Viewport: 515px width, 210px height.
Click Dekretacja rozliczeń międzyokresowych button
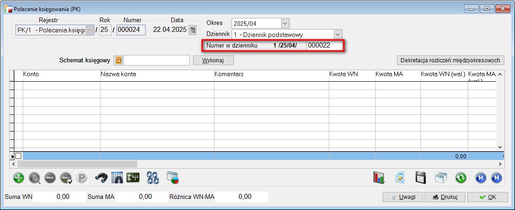point(450,60)
